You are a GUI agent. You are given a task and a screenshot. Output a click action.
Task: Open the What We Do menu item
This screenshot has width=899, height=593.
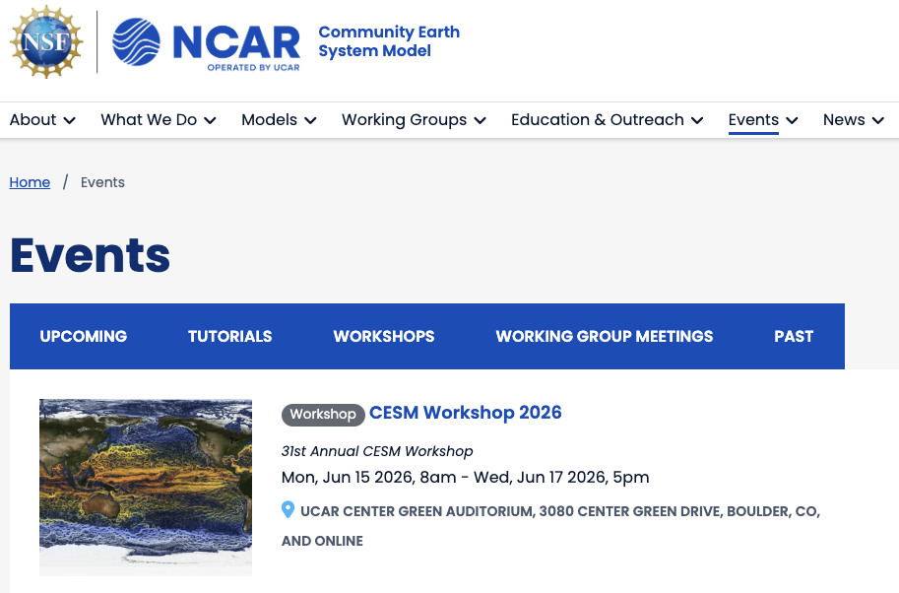click(x=149, y=120)
